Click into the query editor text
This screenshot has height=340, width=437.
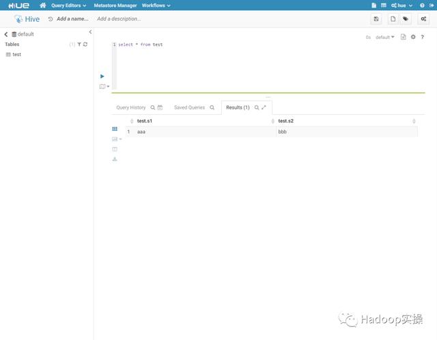click(x=141, y=44)
